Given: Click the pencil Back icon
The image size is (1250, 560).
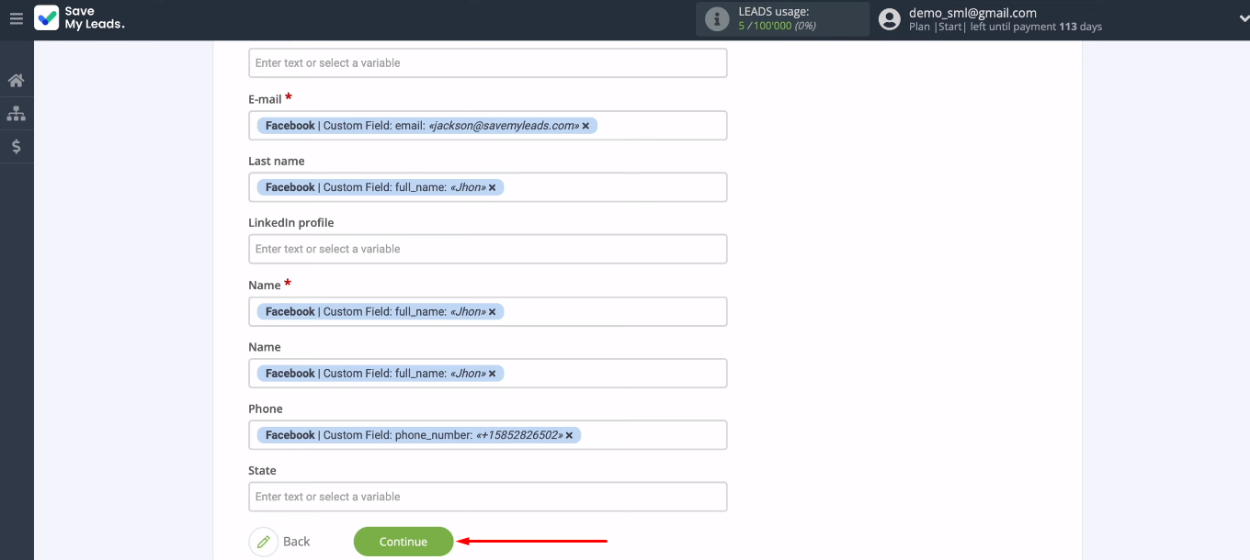Looking at the screenshot, I should (263, 542).
